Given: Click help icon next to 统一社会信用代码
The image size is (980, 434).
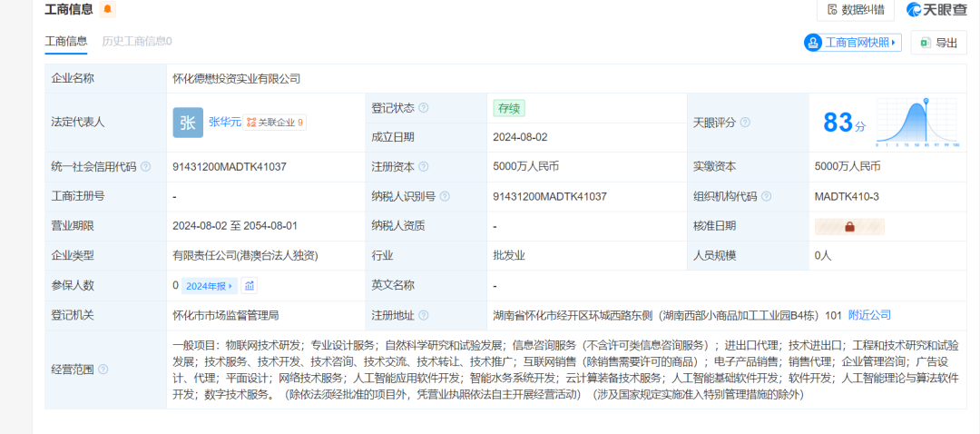Looking at the screenshot, I should [x=146, y=167].
